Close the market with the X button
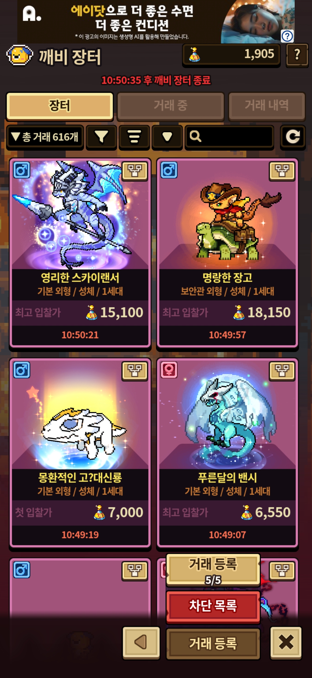Viewport: 312px width, 678px height. pos(286,642)
